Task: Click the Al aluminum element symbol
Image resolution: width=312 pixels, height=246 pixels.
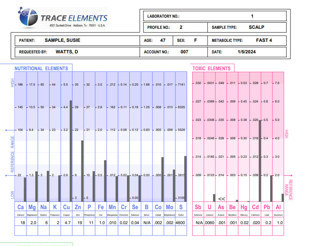Action: pos(278,207)
